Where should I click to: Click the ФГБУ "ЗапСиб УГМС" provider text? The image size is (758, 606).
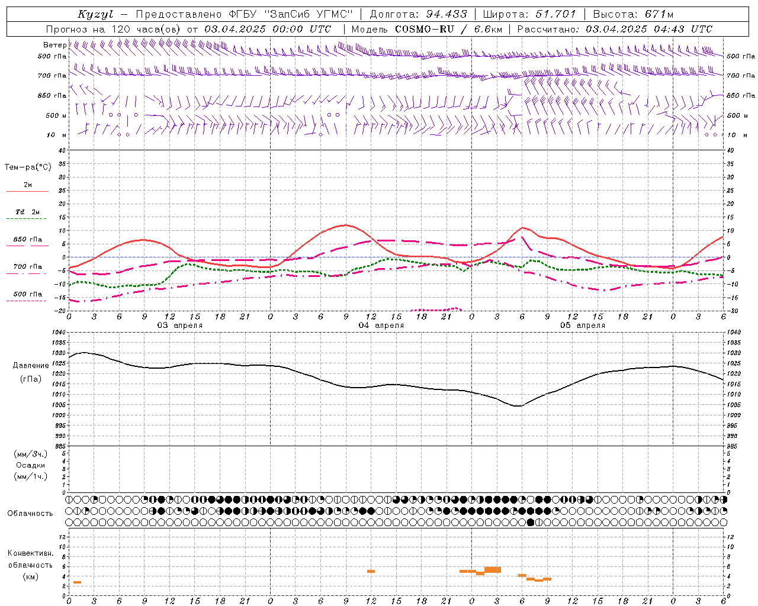(290, 14)
